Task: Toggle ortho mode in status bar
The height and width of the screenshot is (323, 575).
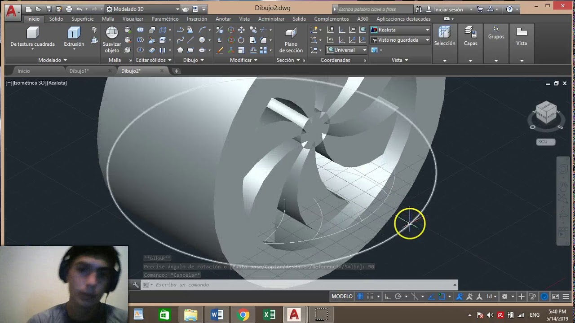Action: tap(388, 297)
